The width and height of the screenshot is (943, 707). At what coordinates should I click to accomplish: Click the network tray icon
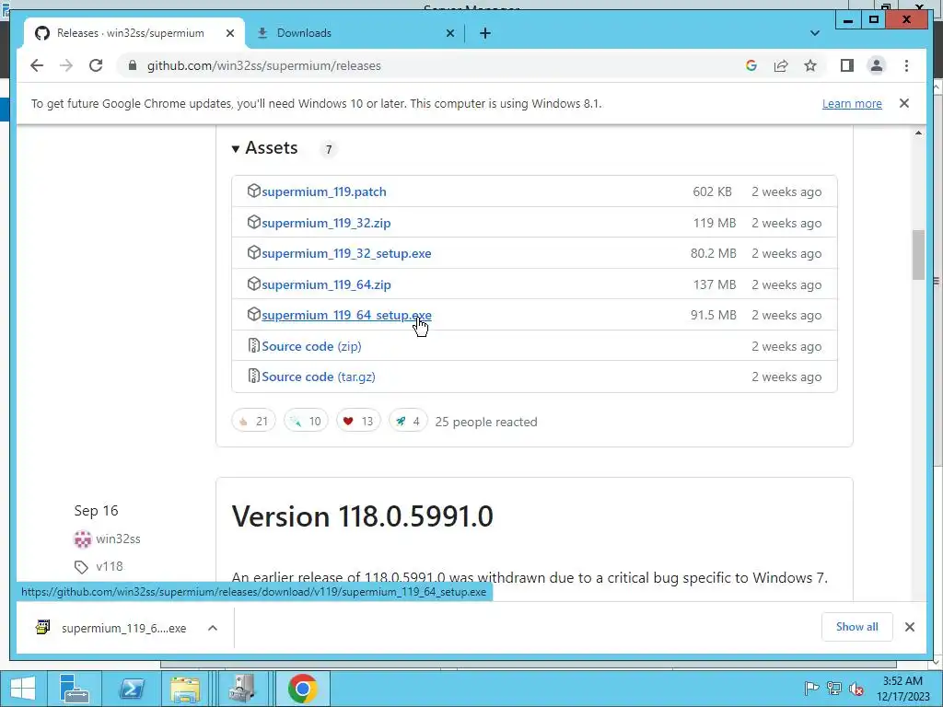point(833,689)
